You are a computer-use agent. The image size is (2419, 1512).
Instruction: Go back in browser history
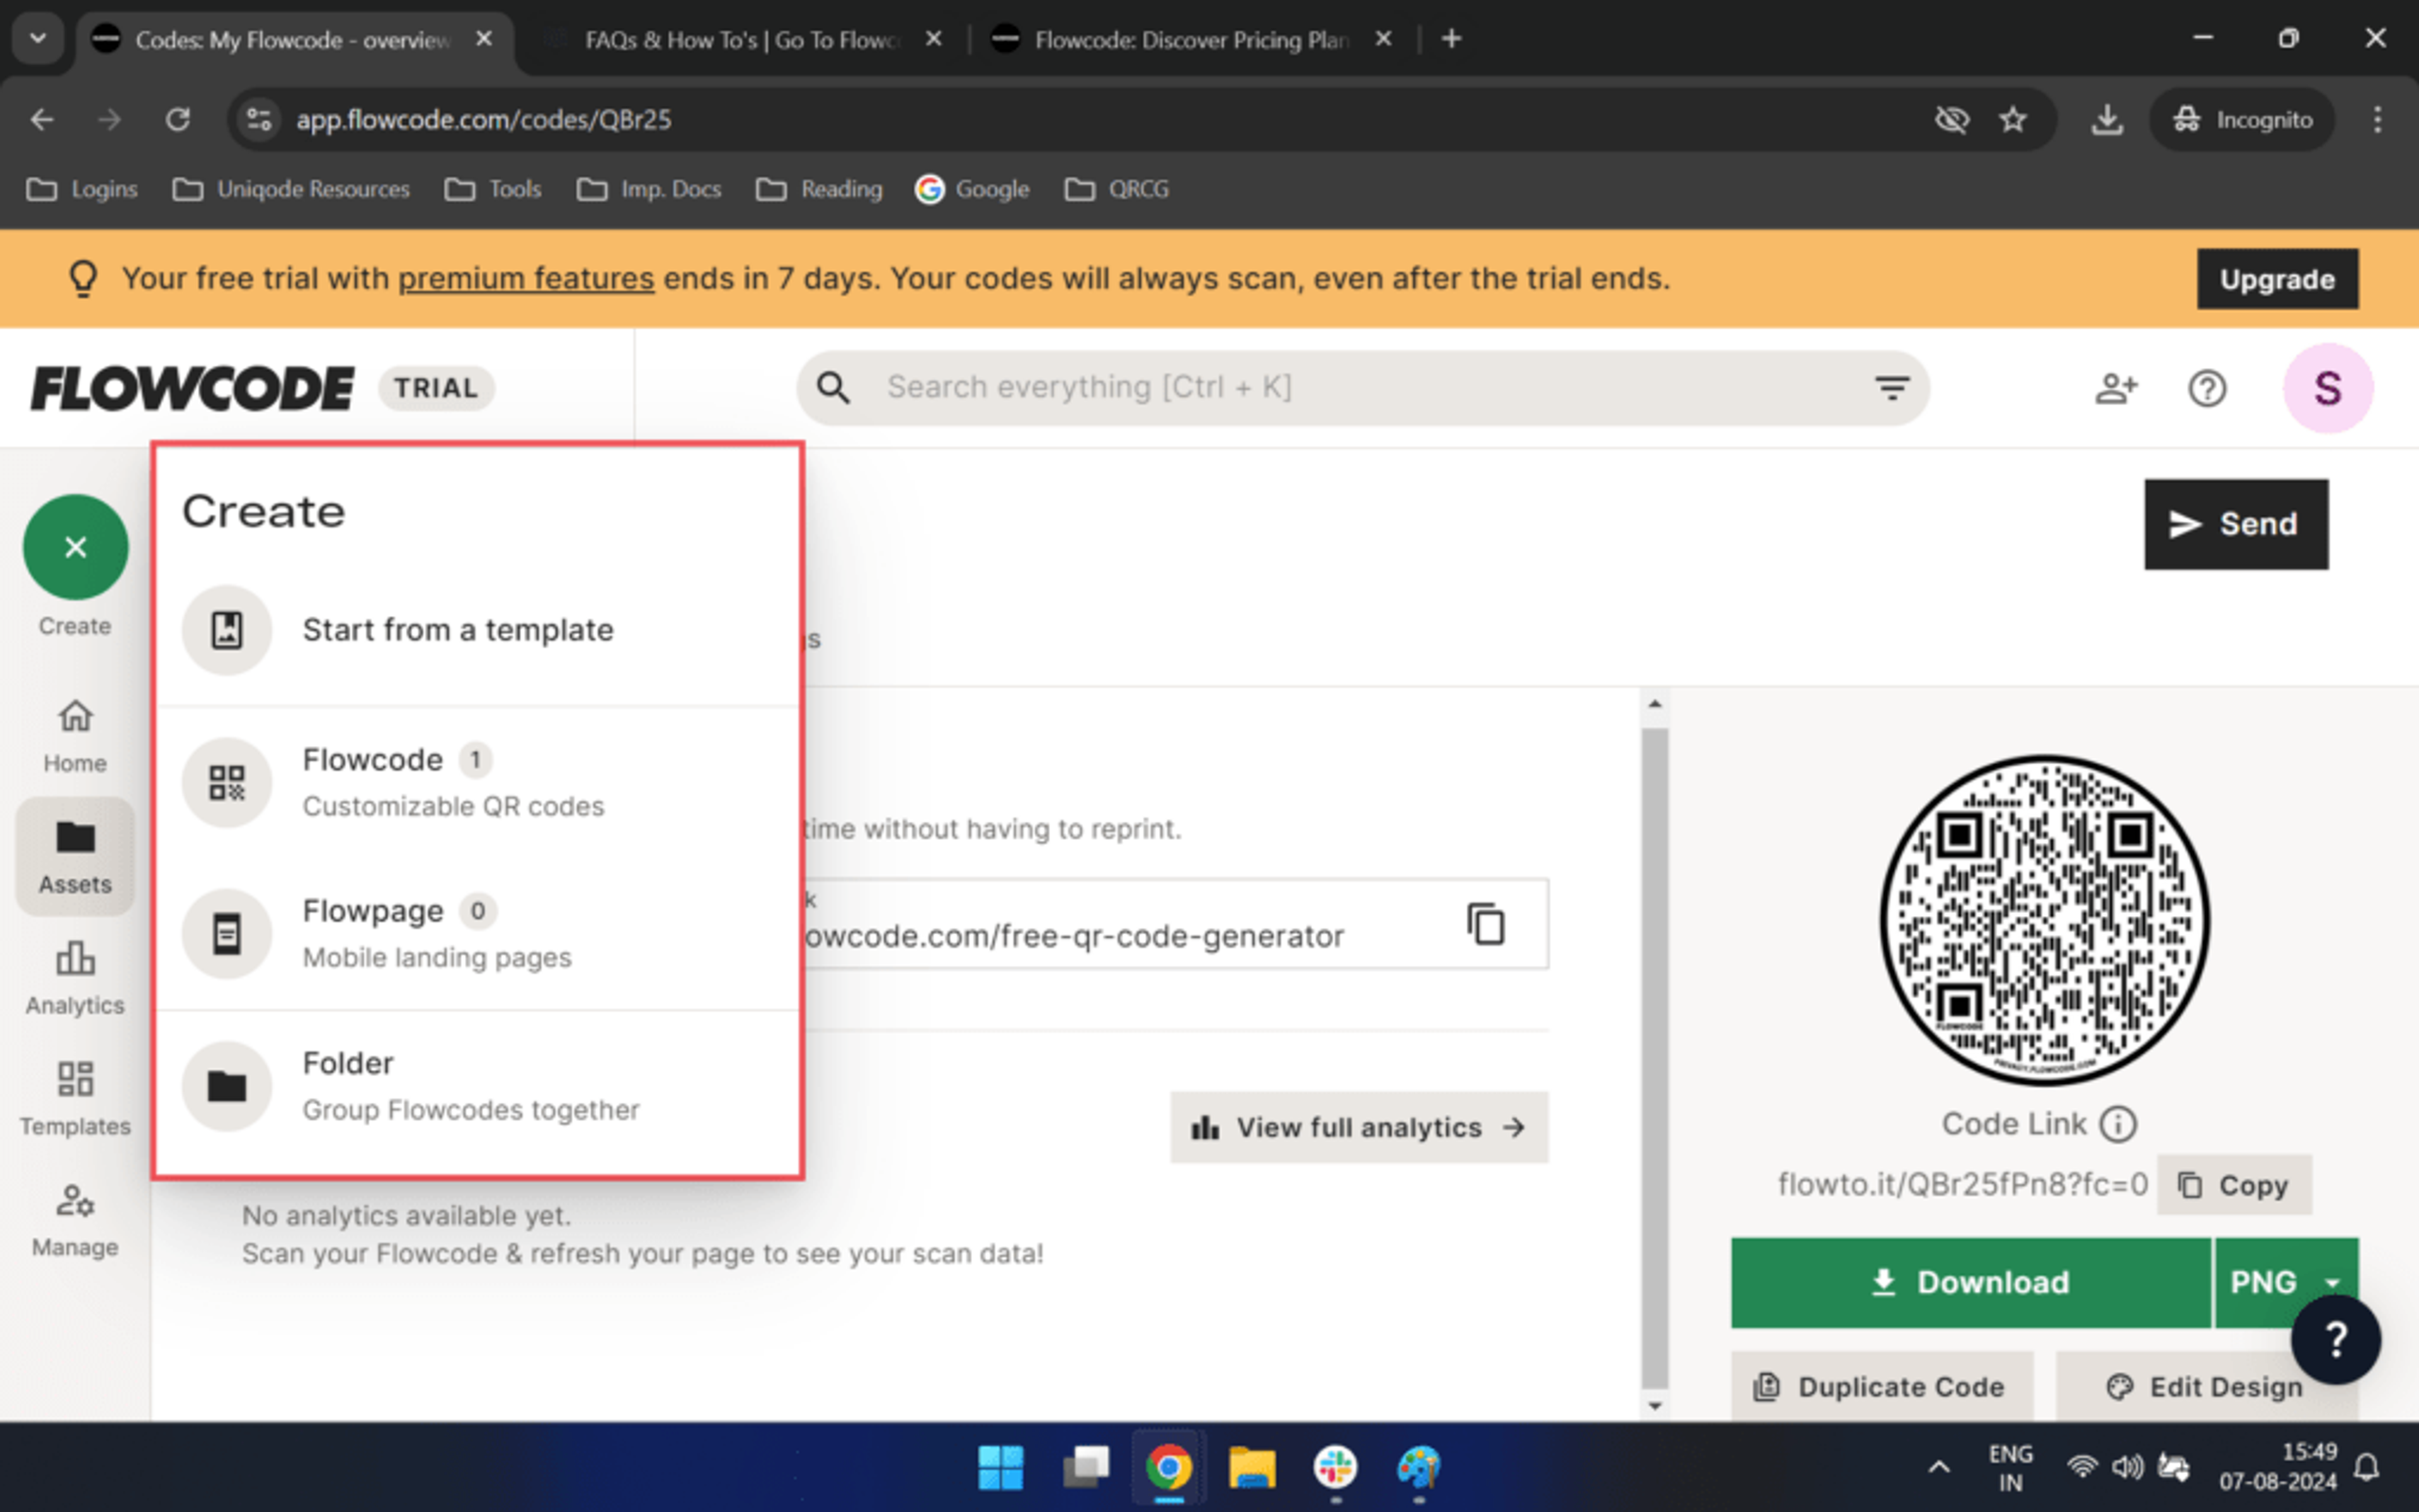42,120
